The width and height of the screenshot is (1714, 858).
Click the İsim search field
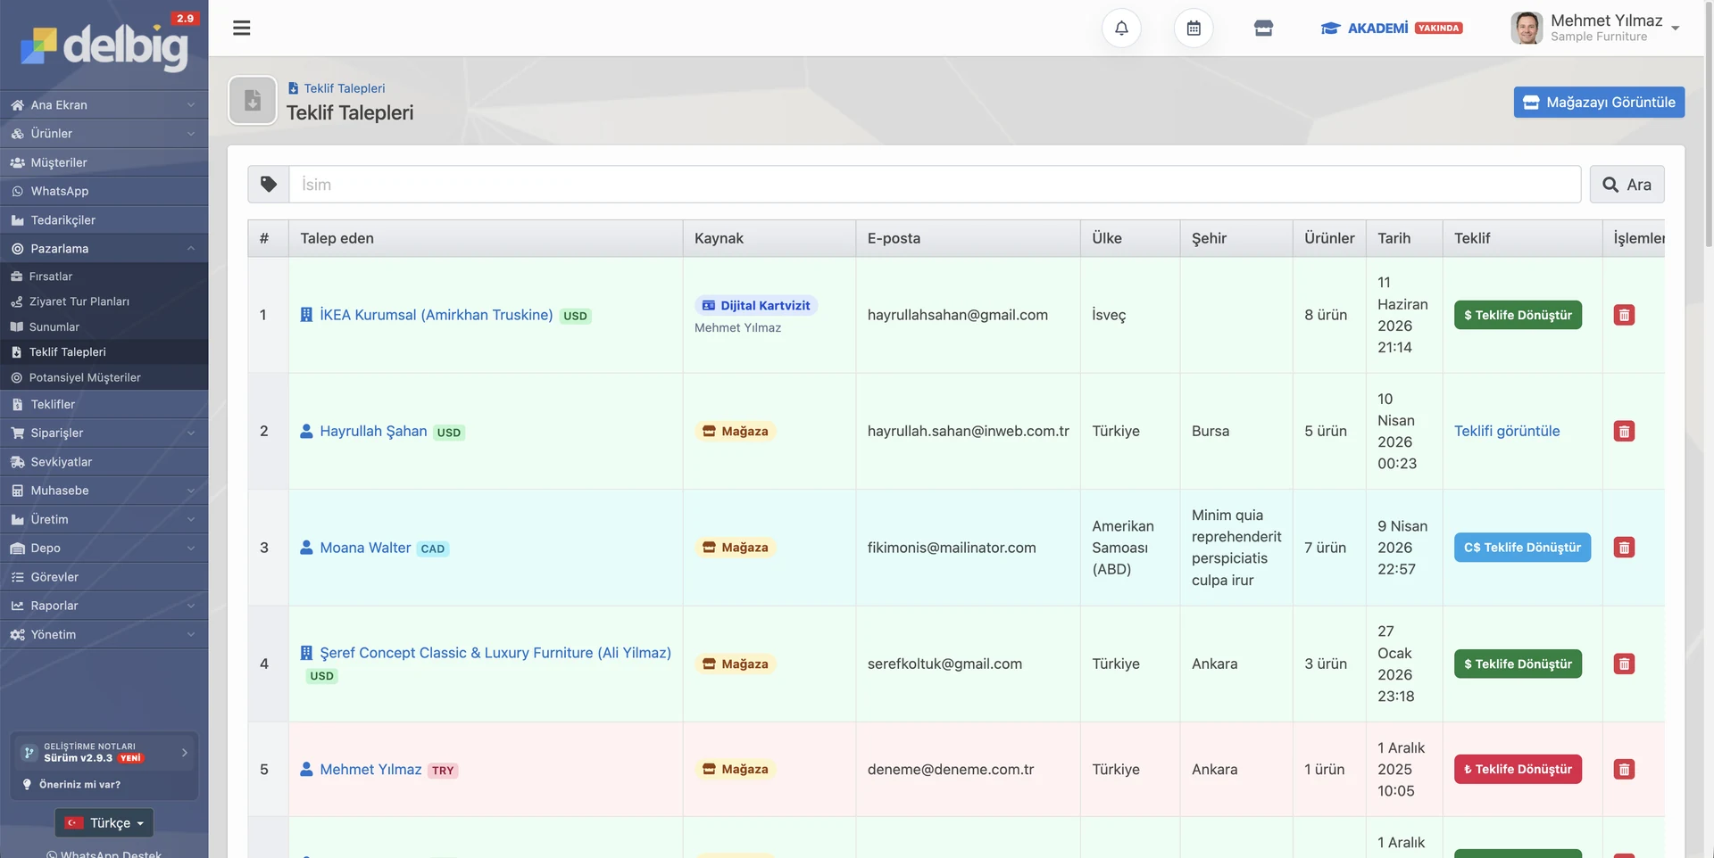[x=935, y=185]
